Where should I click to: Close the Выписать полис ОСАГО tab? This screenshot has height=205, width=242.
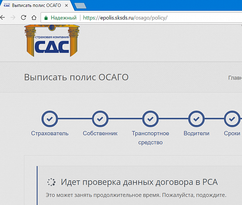click(x=66, y=5)
